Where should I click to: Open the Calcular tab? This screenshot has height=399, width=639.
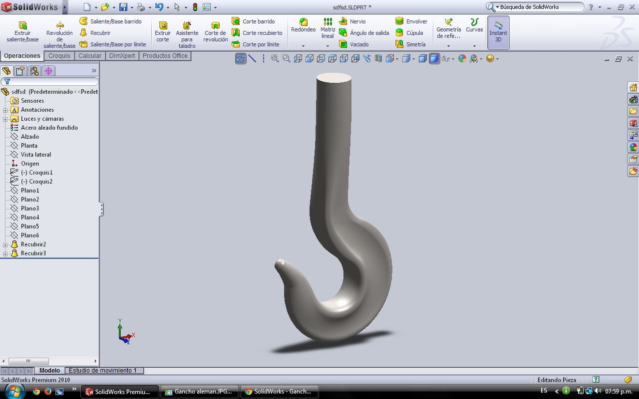click(x=90, y=56)
